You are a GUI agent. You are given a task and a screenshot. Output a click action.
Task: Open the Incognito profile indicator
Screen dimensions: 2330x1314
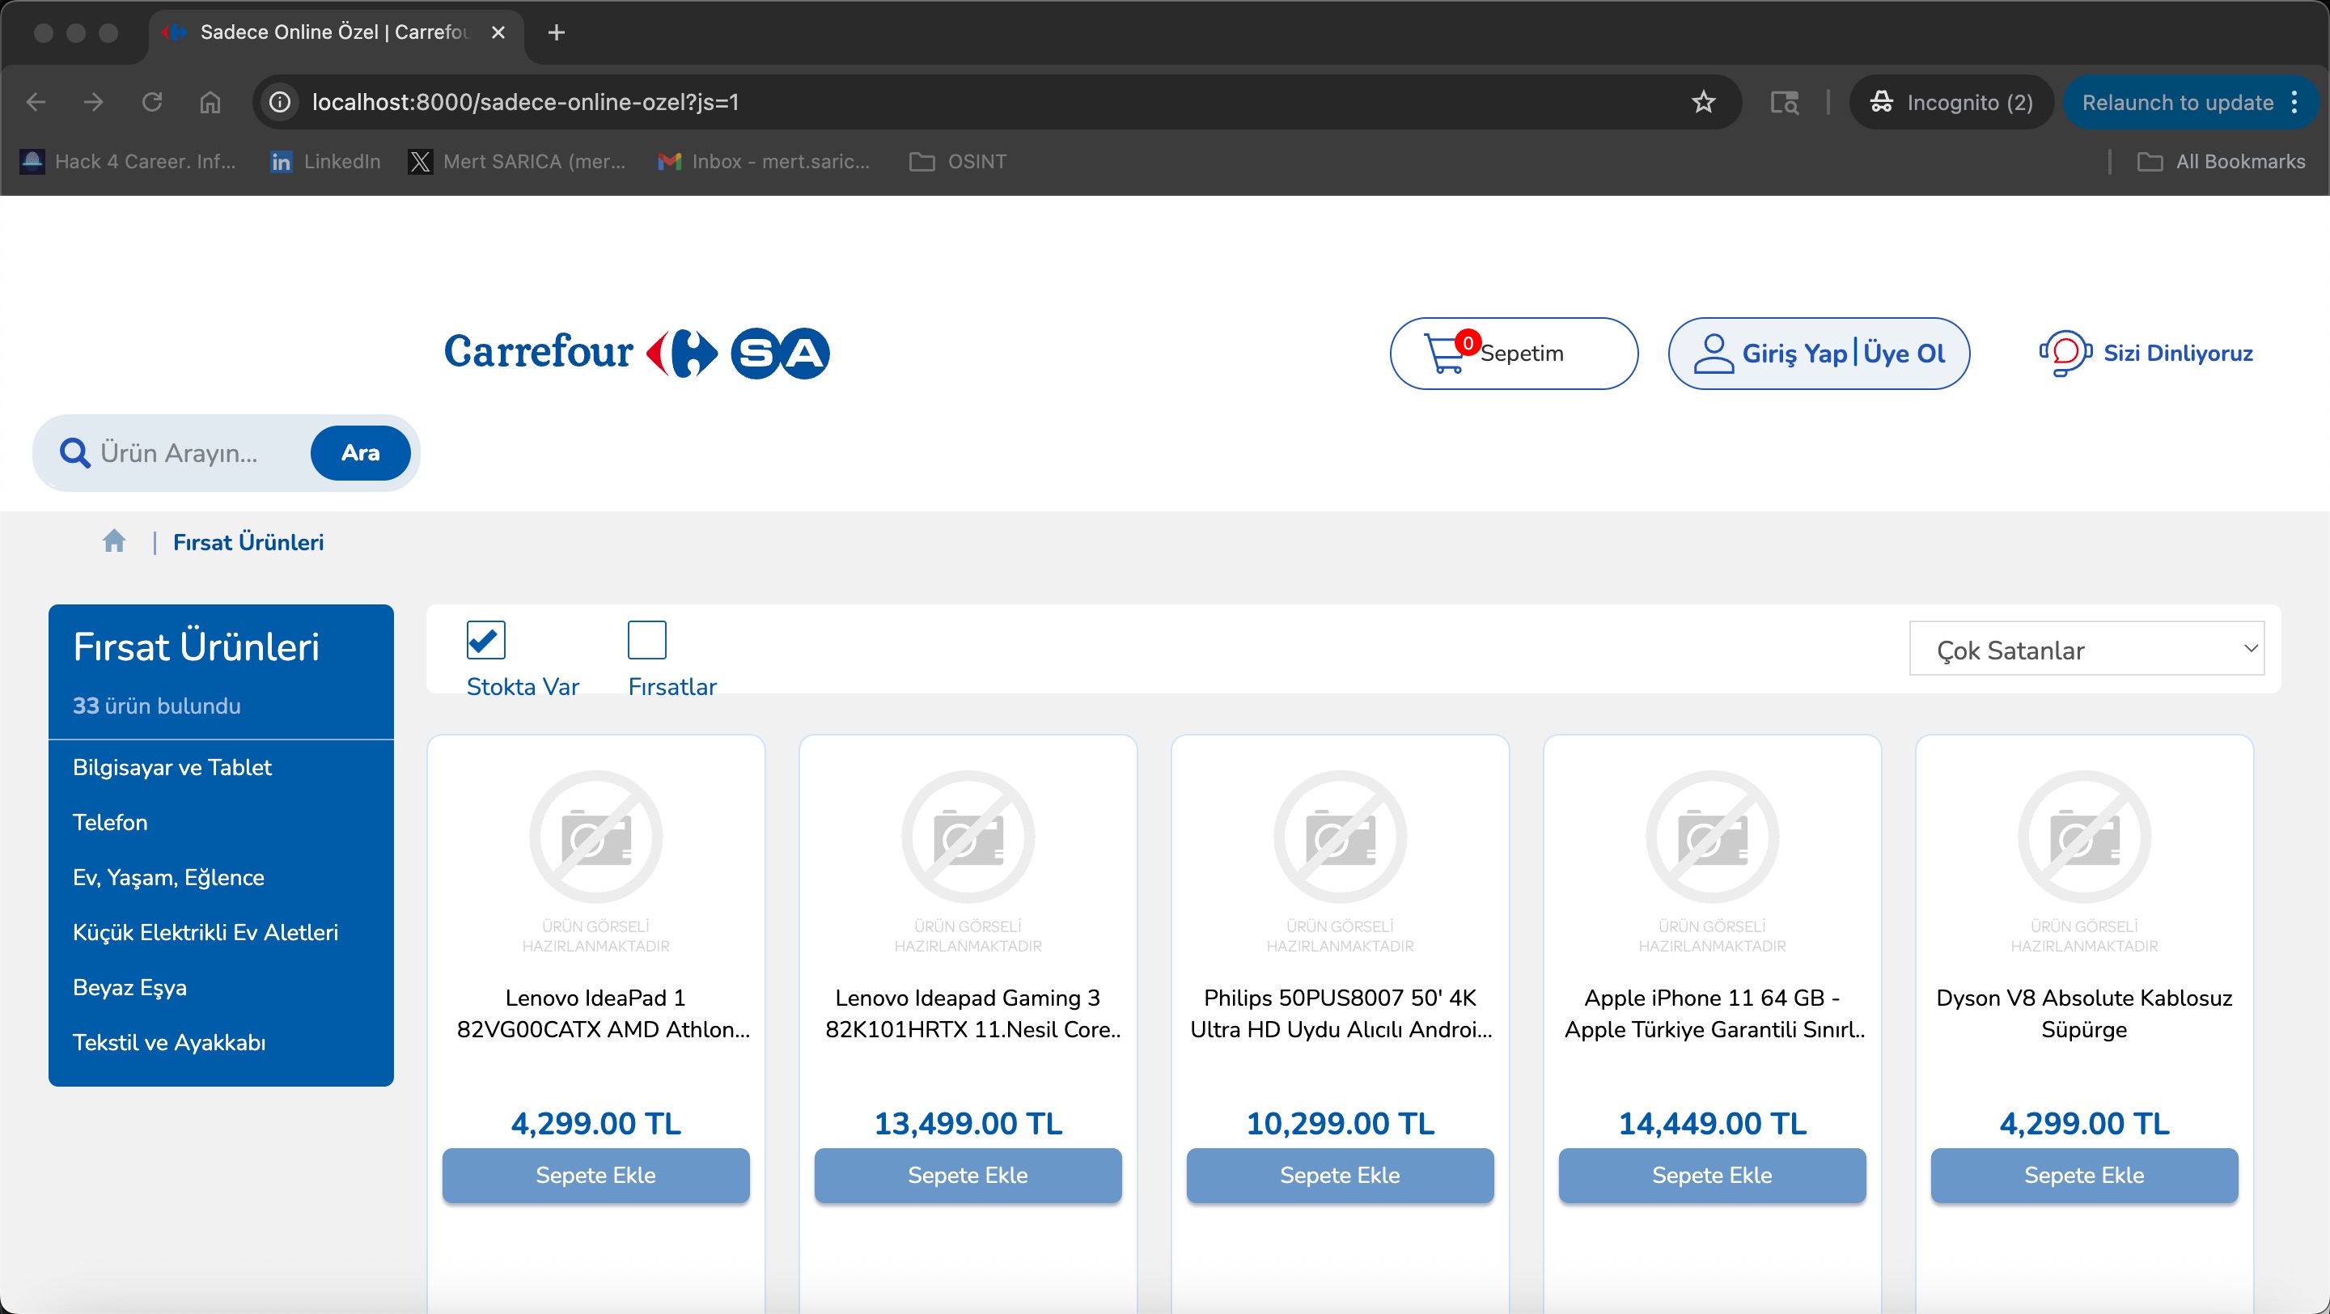[1951, 102]
